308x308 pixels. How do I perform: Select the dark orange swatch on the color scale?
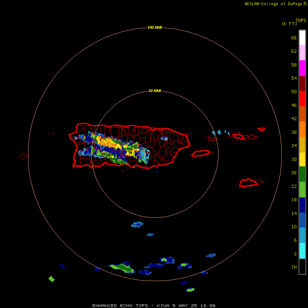(302, 114)
